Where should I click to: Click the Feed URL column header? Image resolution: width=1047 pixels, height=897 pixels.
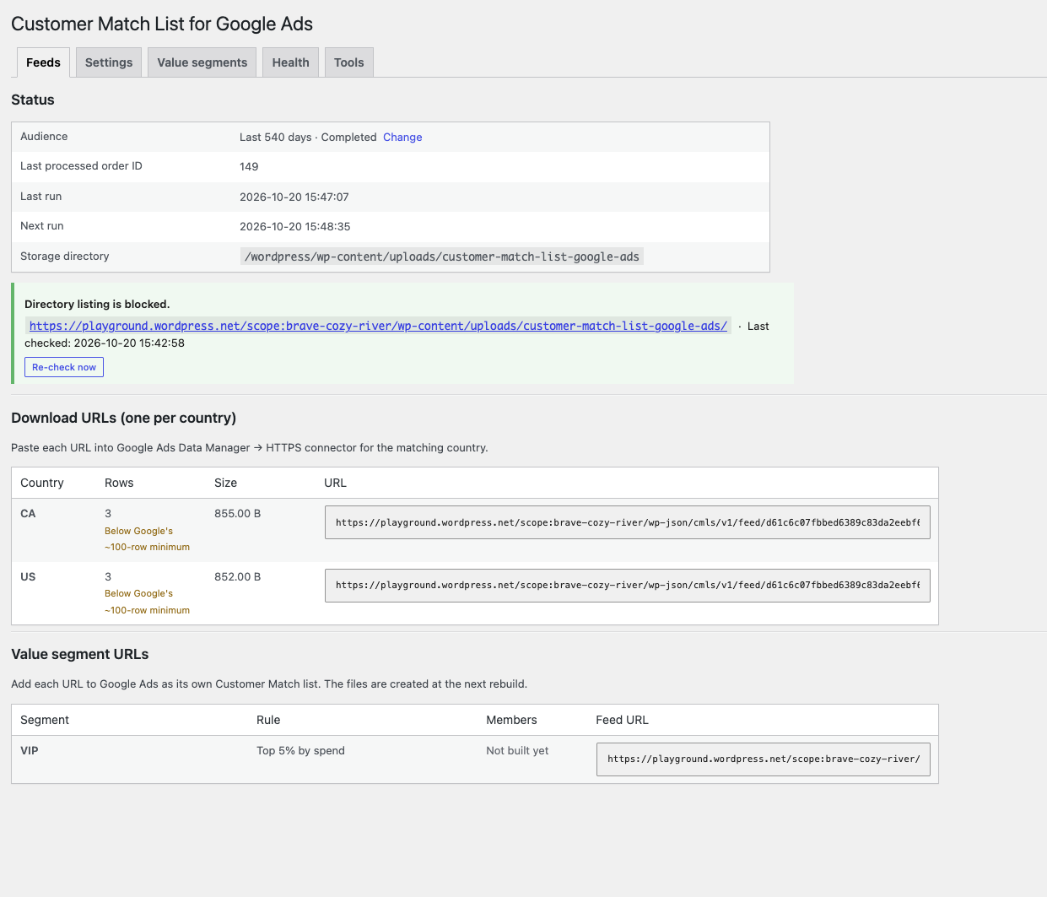[622, 721]
